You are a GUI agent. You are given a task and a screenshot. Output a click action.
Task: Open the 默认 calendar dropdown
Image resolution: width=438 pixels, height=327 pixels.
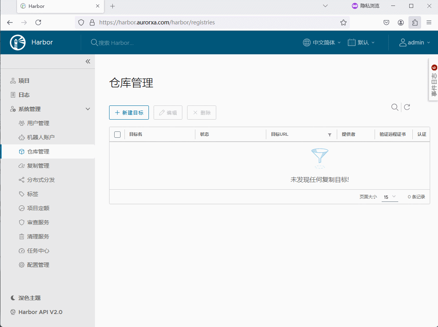point(361,42)
